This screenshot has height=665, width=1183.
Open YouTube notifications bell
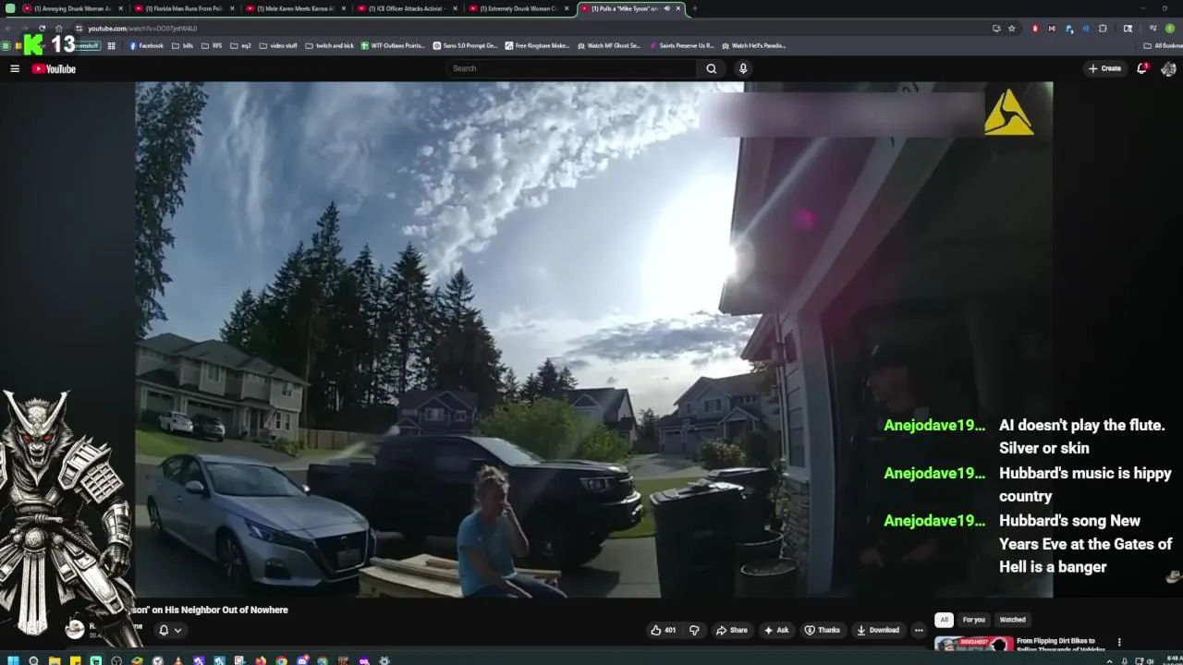[x=1142, y=68]
